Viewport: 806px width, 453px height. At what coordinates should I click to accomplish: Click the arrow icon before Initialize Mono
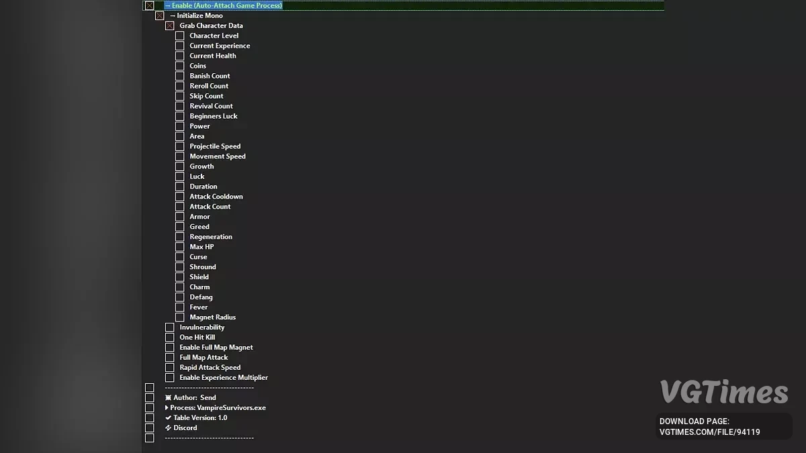point(173,15)
